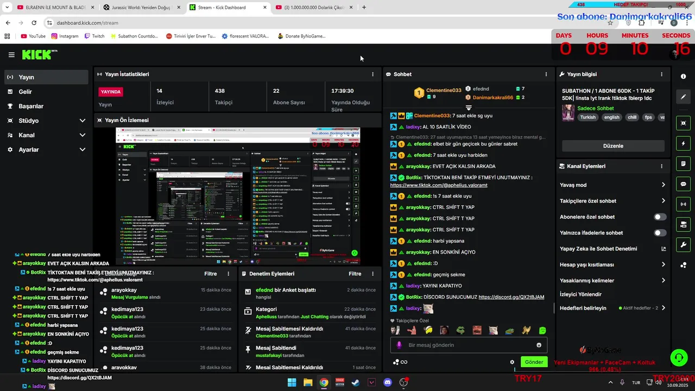Click the camera icon in the right toolbar

(683, 224)
